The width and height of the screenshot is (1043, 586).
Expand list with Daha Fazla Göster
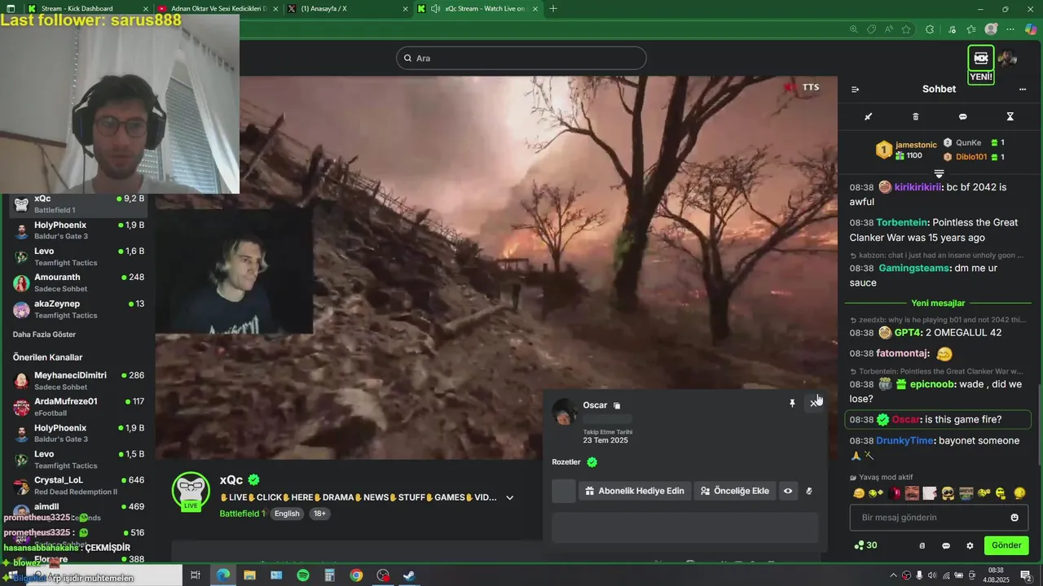pos(44,335)
